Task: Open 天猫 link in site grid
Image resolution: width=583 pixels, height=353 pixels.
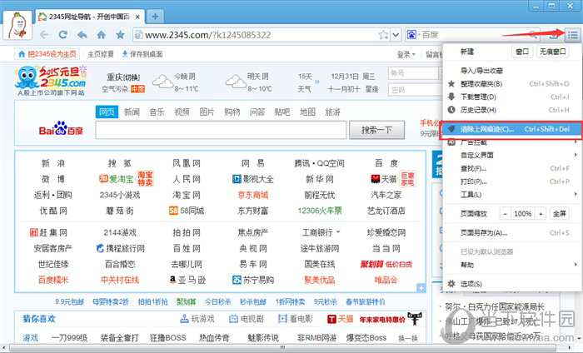Action: coord(384,179)
